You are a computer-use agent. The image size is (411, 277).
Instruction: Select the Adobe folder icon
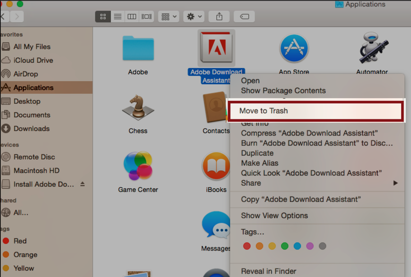(138, 48)
